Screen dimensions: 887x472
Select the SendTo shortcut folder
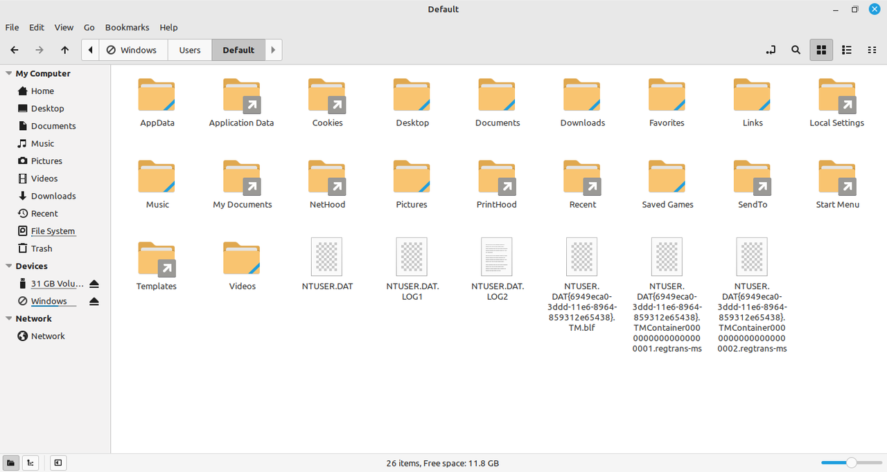pos(753,176)
